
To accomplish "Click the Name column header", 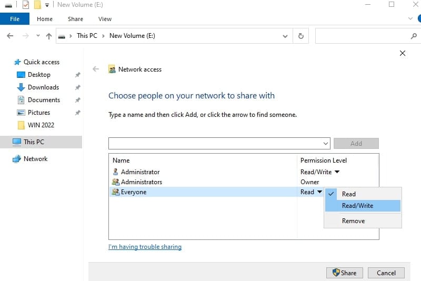I will 121,160.
